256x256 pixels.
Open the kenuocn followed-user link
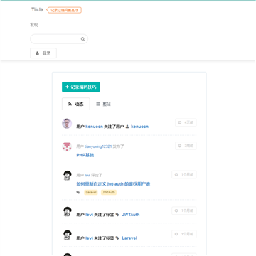pyautogui.click(x=139, y=127)
